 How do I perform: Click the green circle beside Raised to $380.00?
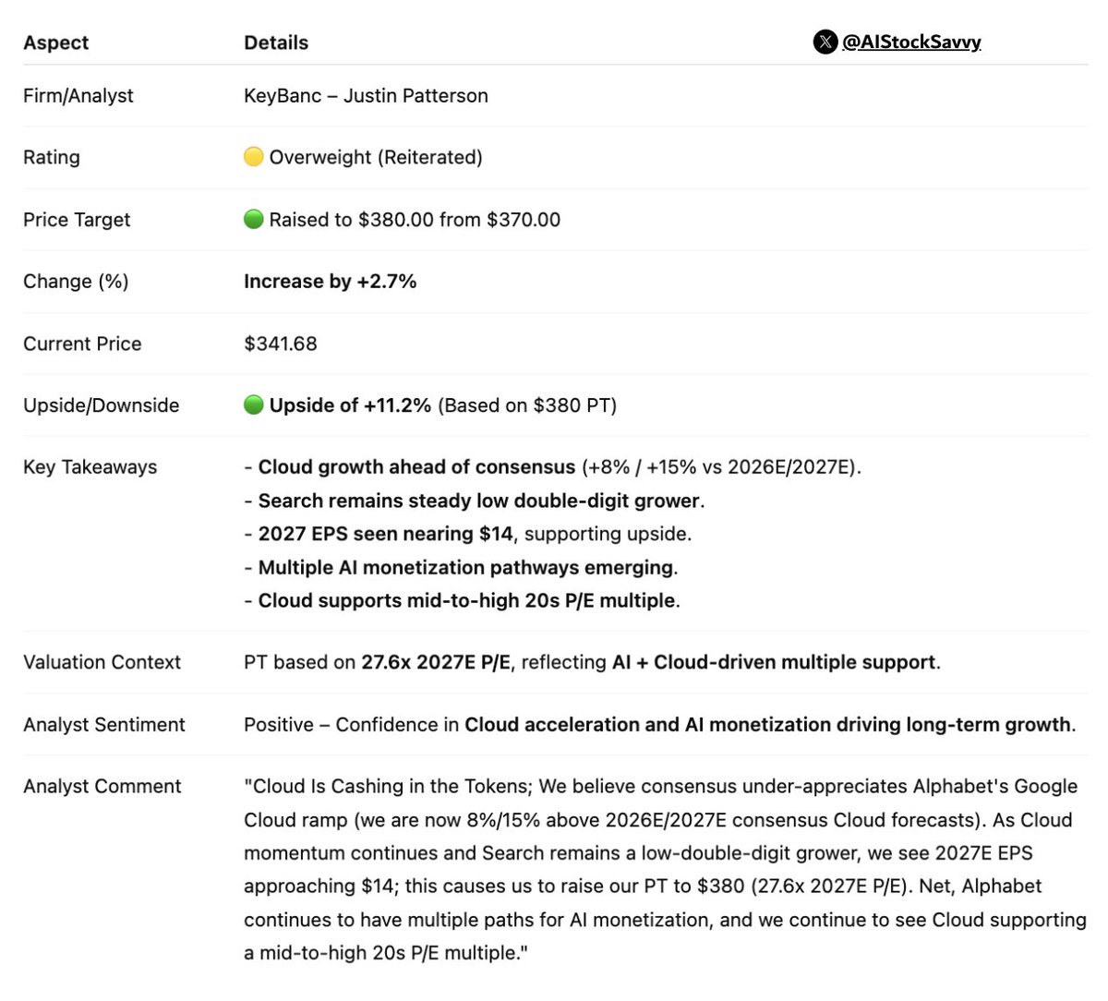coord(254,219)
